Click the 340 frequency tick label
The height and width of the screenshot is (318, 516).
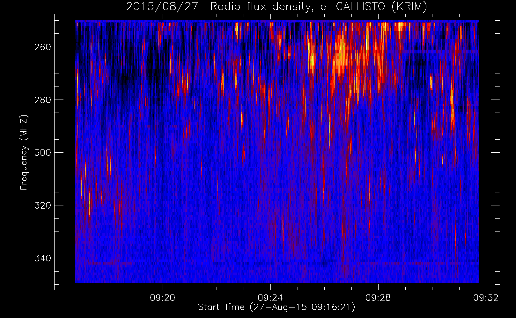tap(42, 258)
